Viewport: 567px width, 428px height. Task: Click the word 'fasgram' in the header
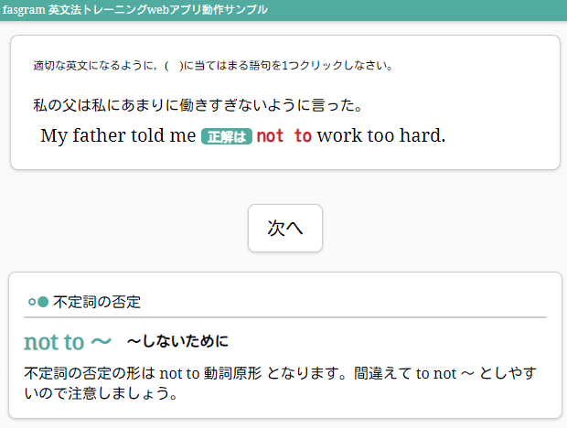[x=24, y=10]
